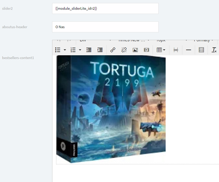219x182 pixels.
Task: Edit the aboutus-header field containing O Nas
Action: (105, 27)
